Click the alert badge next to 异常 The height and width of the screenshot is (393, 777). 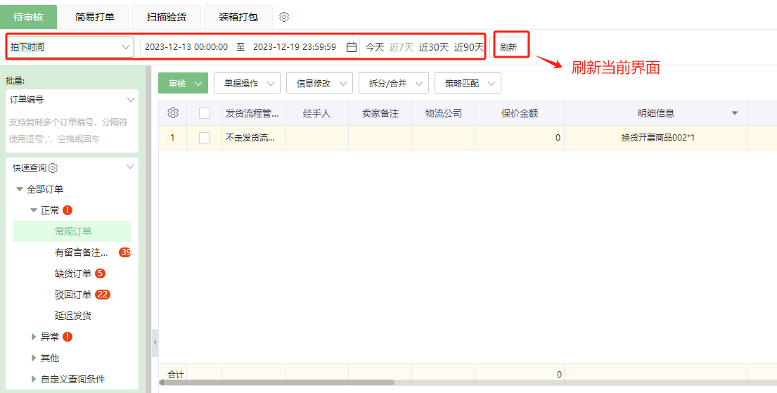(68, 337)
